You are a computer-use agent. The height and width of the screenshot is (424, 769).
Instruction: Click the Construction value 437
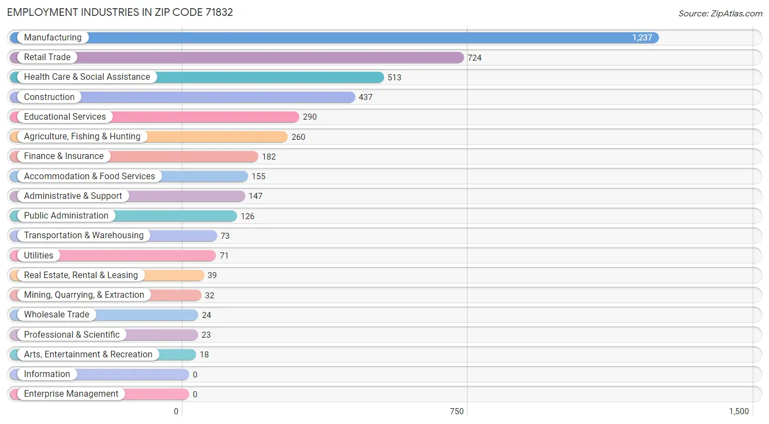click(x=365, y=97)
